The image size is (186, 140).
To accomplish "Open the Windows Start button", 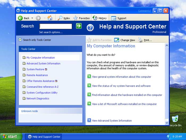I will click(11, 137).
